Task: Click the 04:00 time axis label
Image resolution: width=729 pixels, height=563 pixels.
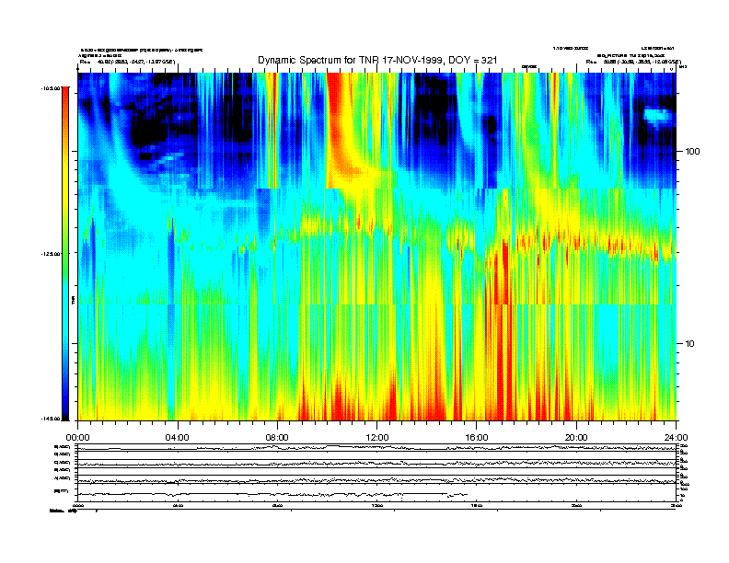Action: 178,438
